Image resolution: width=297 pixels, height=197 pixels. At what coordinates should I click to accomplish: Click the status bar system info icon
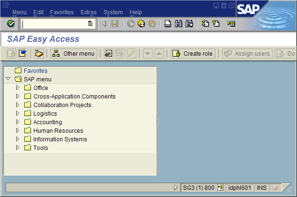click(220, 187)
